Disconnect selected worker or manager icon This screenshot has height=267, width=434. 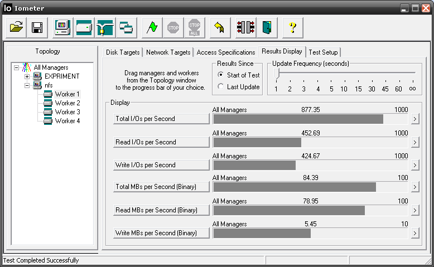coord(246,28)
